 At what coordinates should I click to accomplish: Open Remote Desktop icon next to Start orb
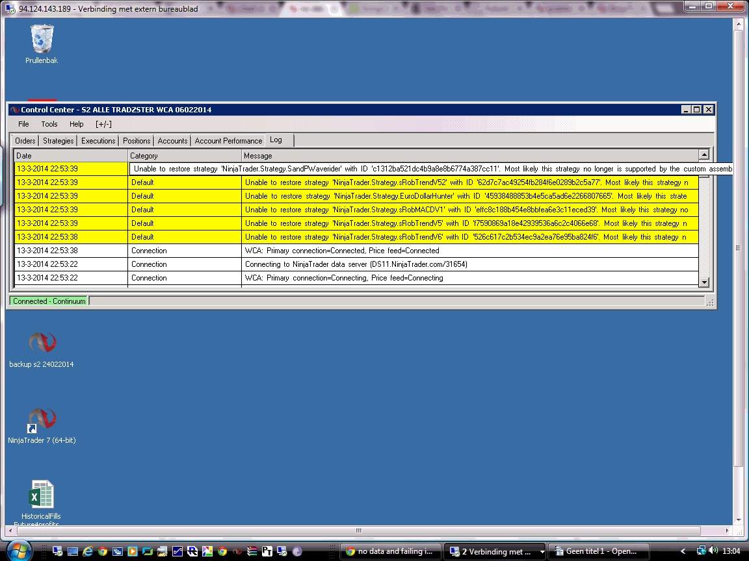(x=57, y=551)
